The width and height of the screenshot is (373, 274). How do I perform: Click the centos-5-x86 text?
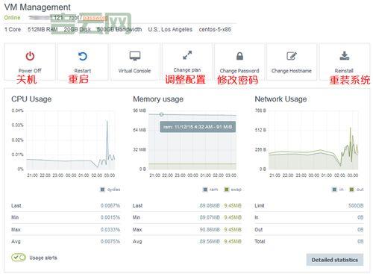coord(215,29)
